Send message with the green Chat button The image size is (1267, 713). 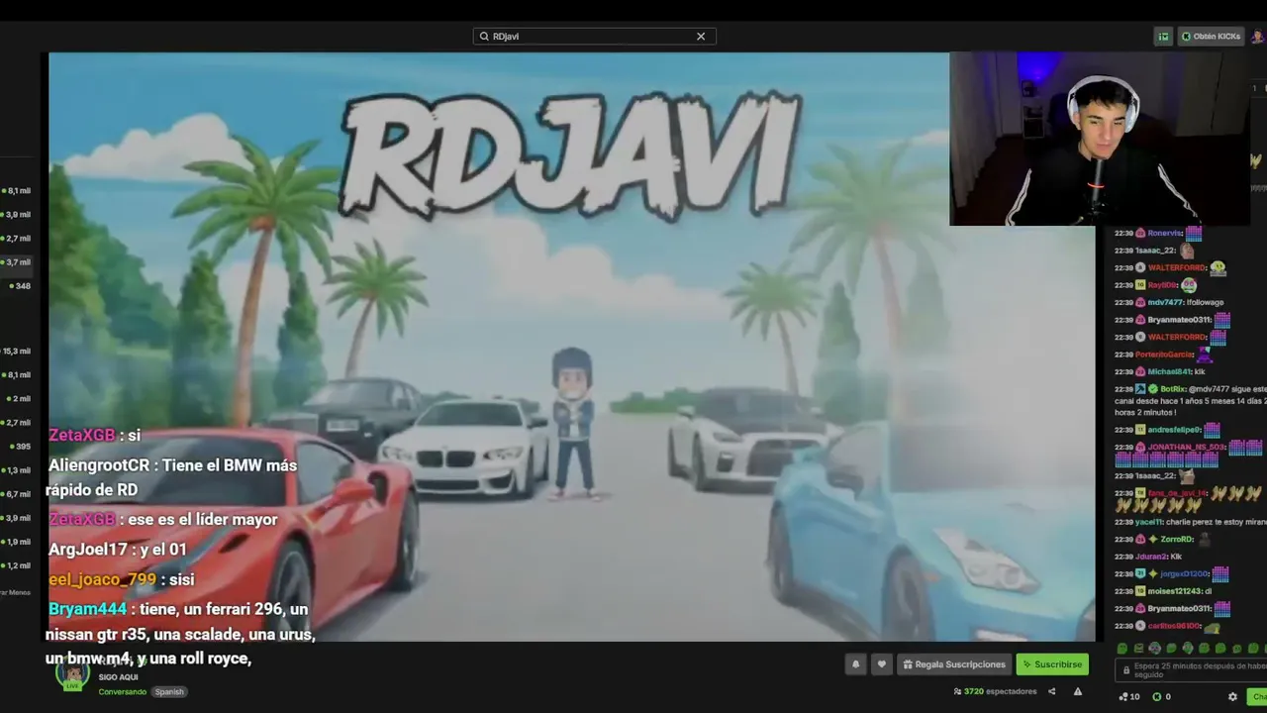coord(1257,696)
